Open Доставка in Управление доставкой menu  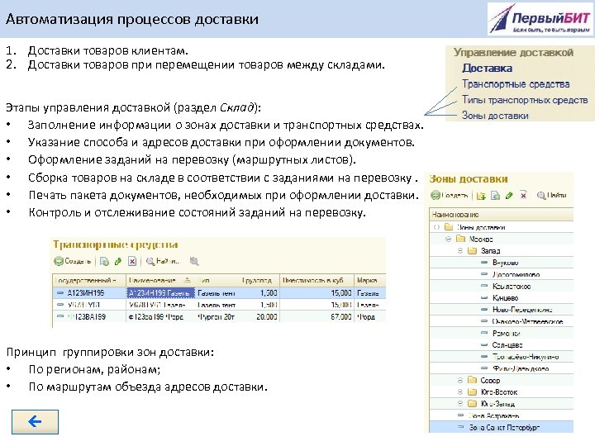click(x=488, y=69)
